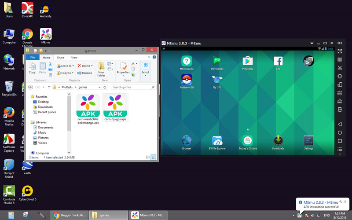Switch to View ribbon tab

74,58
